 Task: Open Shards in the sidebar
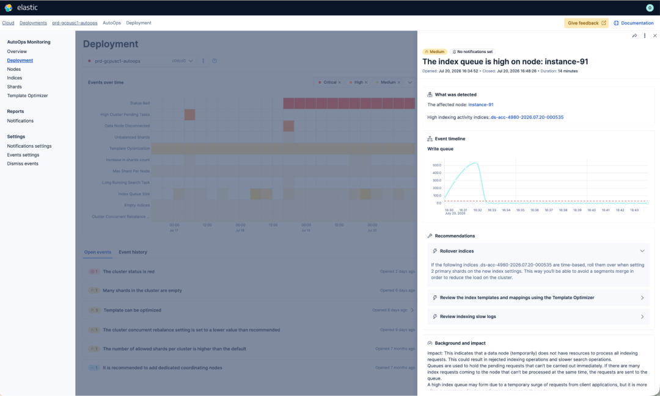[14, 87]
